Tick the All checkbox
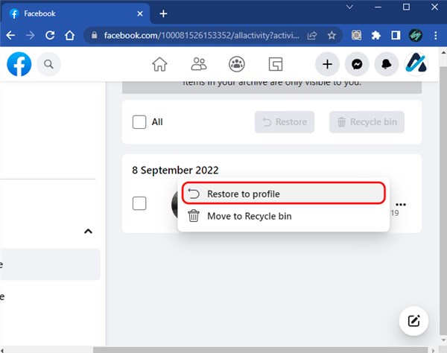 coord(139,122)
